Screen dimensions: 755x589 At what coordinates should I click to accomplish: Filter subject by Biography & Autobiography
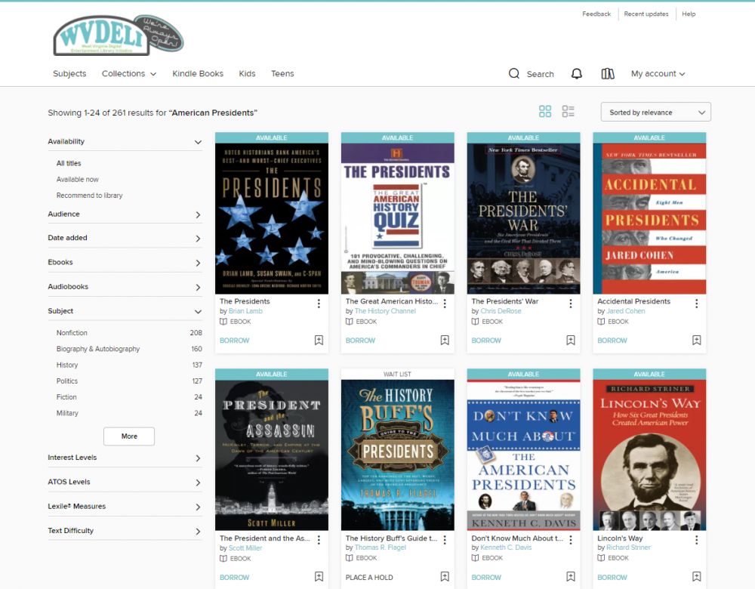(x=98, y=349)
